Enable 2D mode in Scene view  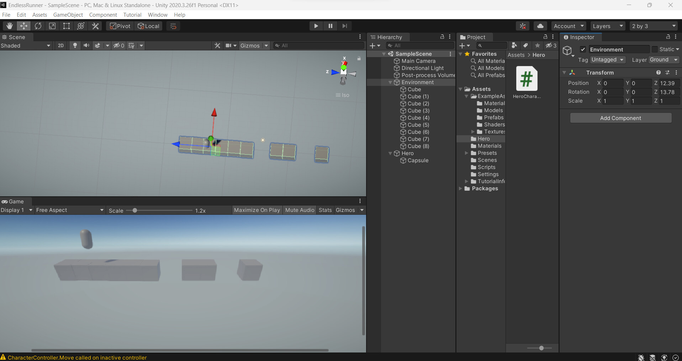pos(60,45)
